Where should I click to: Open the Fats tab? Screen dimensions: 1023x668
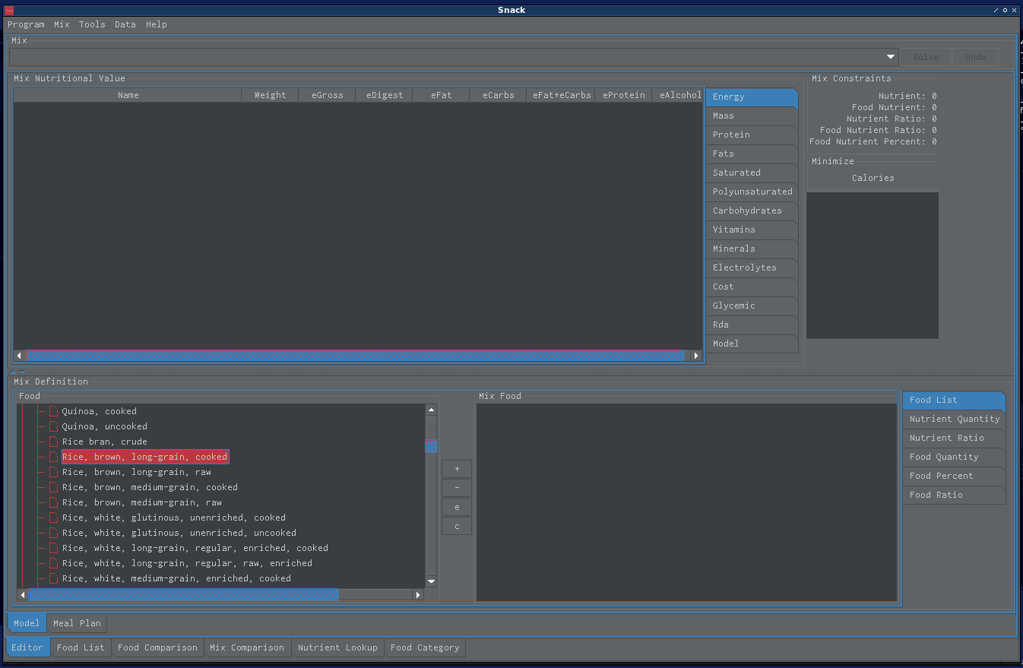(x=752, y=154)
